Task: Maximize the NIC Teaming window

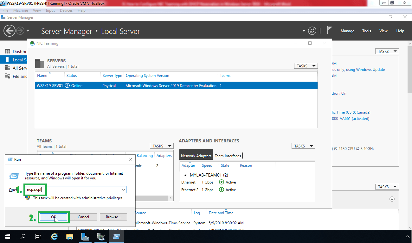Action: coord(310,43)
